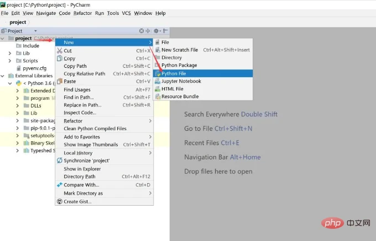Click the Python 3.6 interpreter icon
The image size is (376, 241).
19,83
